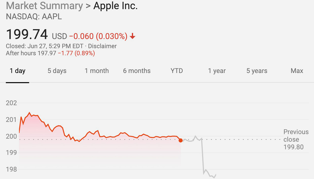Click the Apple Inc. title

[x=115, y=6]
